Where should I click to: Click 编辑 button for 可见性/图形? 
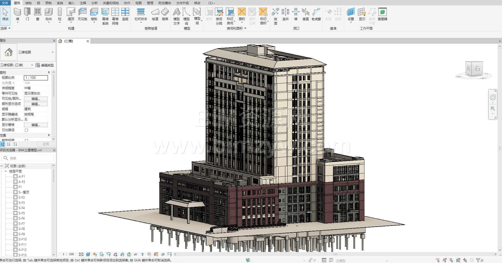(x=36, y=99)
